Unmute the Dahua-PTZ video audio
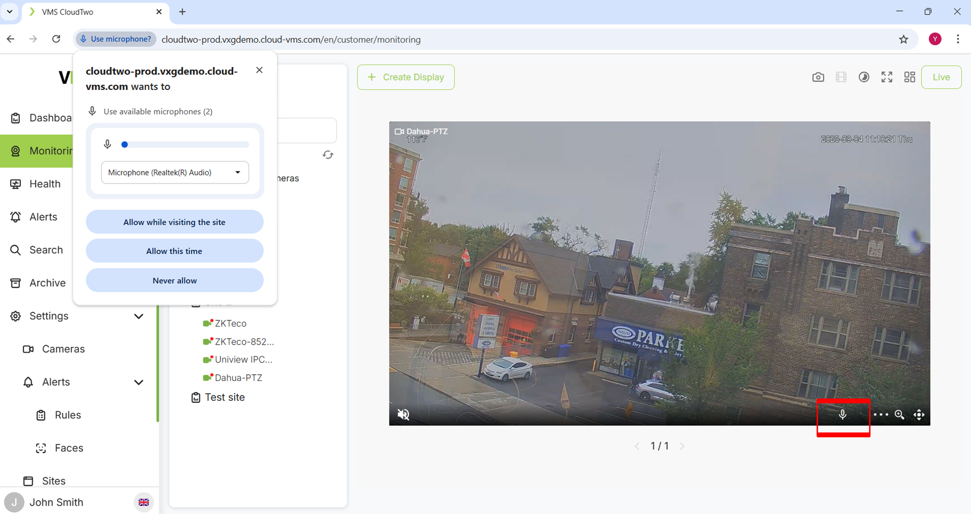 [x=403, y=415]
